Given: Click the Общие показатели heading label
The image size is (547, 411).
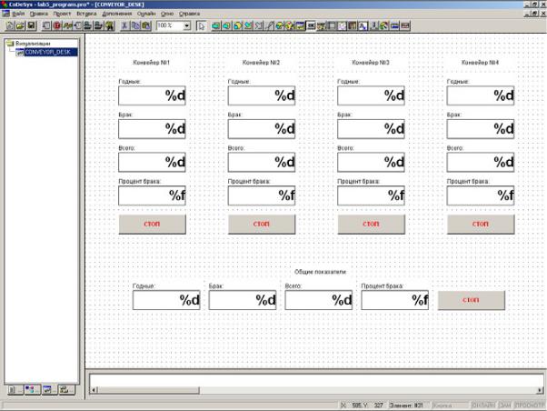Looking at the screenshot, I should pyautogui.click(x=320, y=272).
